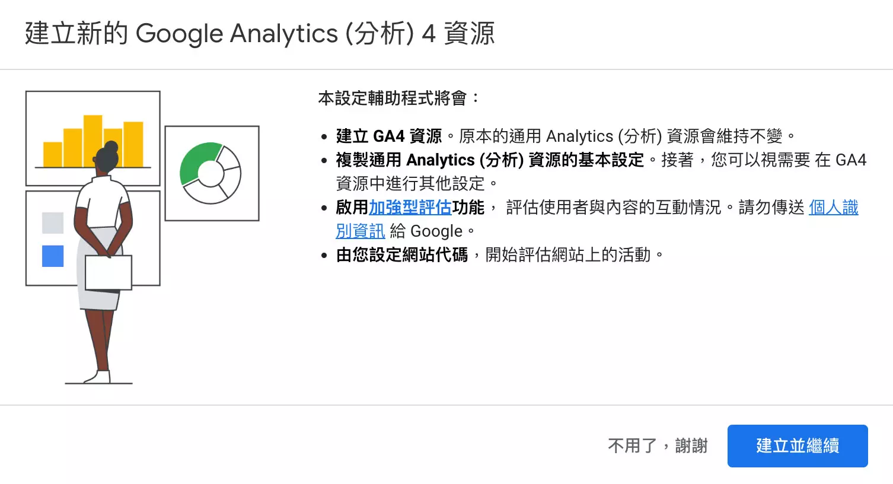Click the white tablet held by the woman
The image size is (893, 484).
[x=109, y=272]
